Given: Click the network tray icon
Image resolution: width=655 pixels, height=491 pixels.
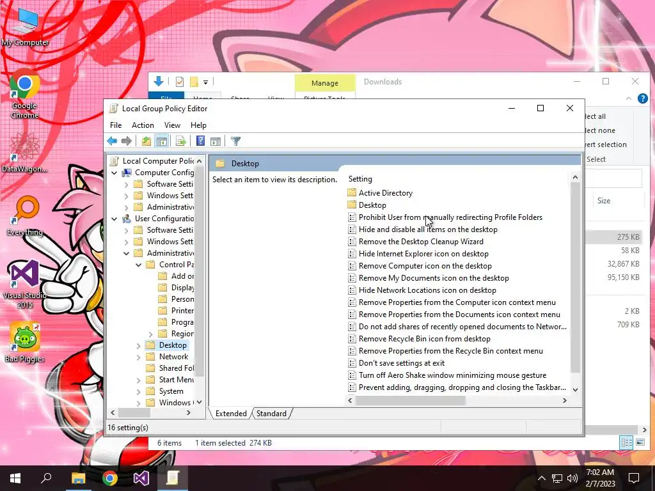Looking at the screenshot, I should [x=557, y=478].
